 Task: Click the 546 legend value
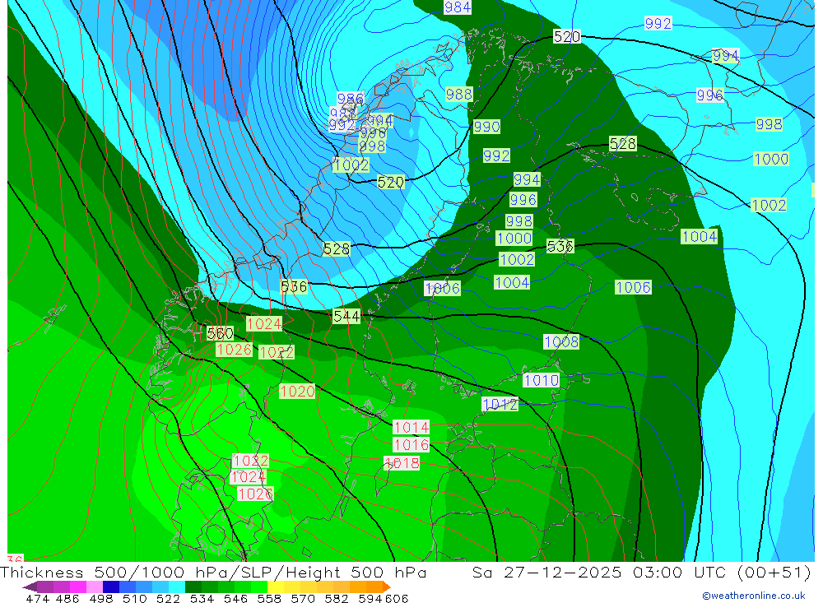[x=235, y=599]
